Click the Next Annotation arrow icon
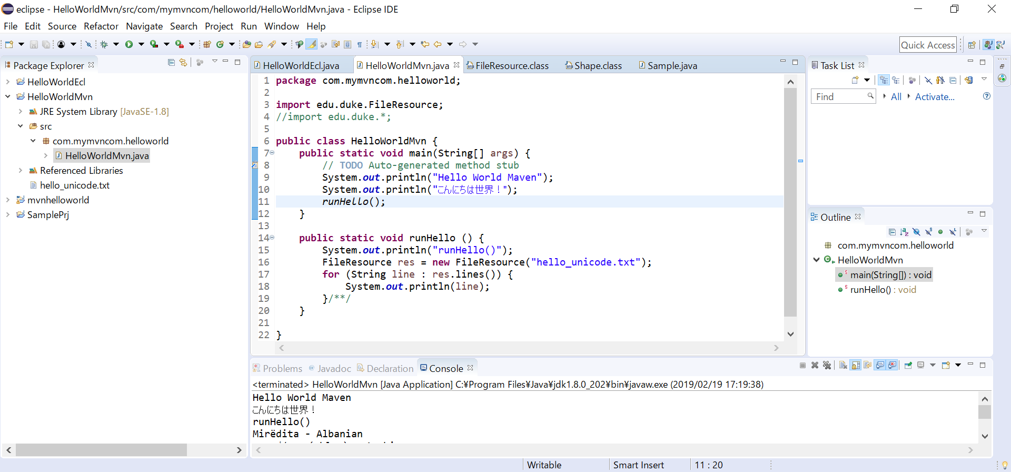The height and width of the screenshot is (472, 1011). [374, 44]
